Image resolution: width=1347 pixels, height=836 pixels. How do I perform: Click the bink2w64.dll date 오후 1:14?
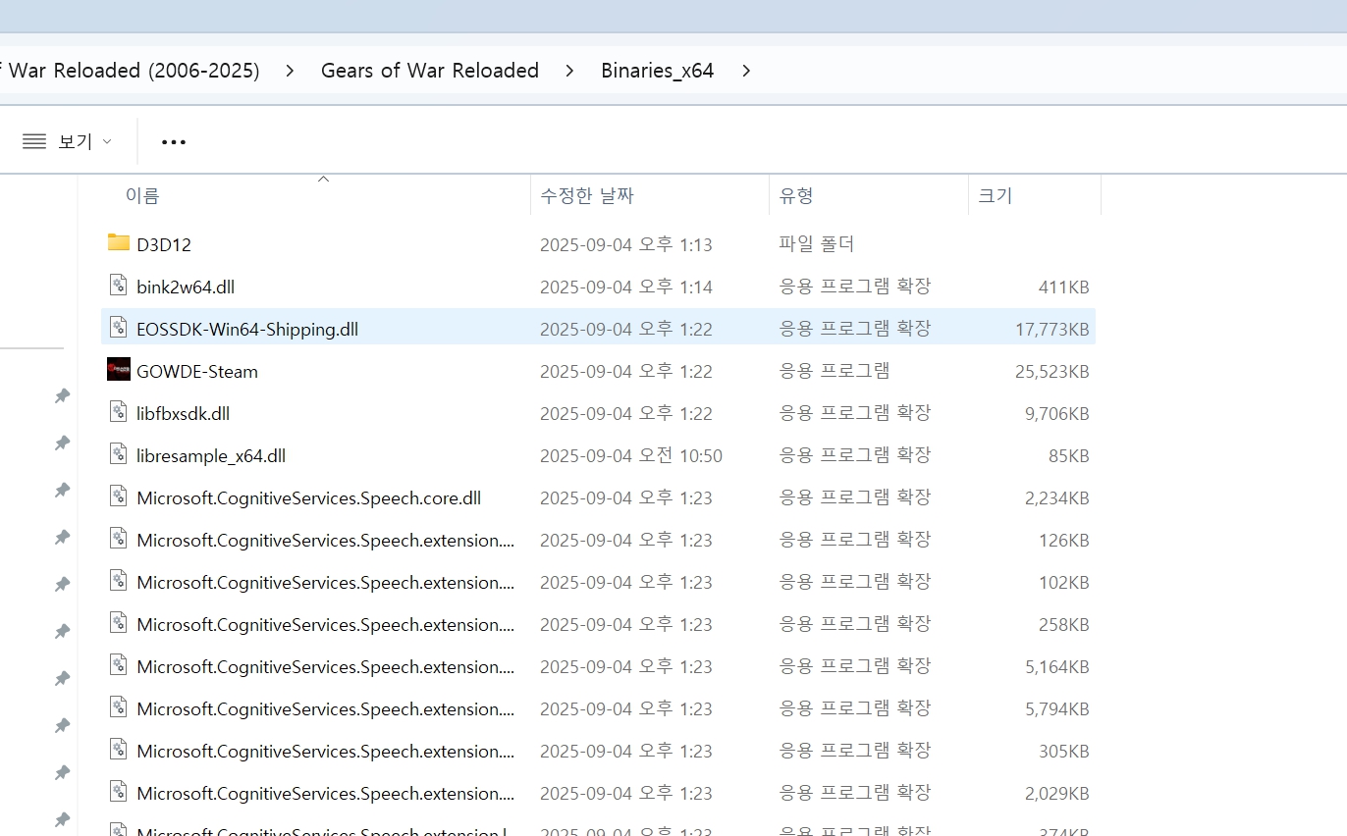(626, 287)
